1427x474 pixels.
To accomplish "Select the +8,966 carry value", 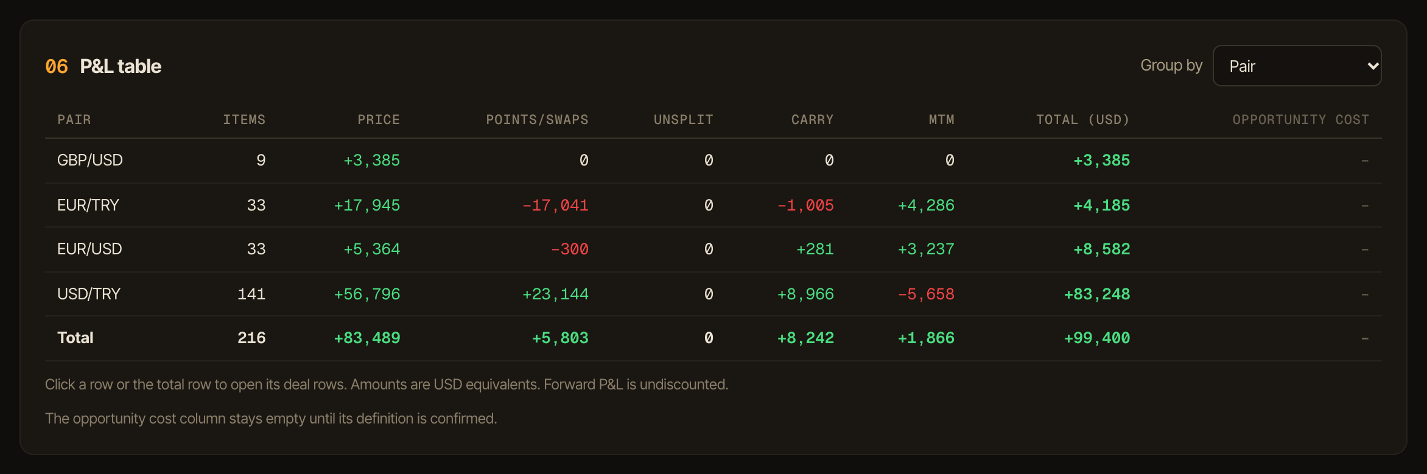I will pos(805,295).
